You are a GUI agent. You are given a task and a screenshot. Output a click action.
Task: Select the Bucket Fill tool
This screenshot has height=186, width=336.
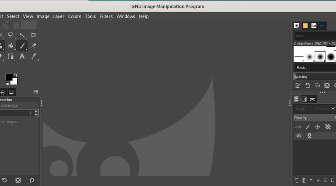point(10,46)
